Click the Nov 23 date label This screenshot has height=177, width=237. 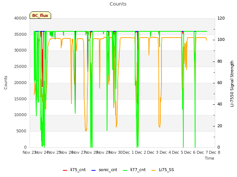[x=29, y=152]
